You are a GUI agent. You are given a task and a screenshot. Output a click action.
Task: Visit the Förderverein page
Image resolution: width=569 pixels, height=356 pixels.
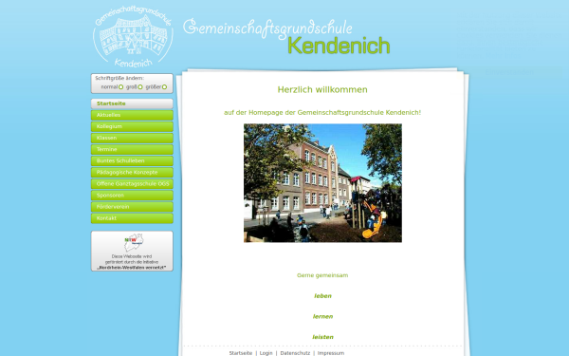[x=132, y=207]
